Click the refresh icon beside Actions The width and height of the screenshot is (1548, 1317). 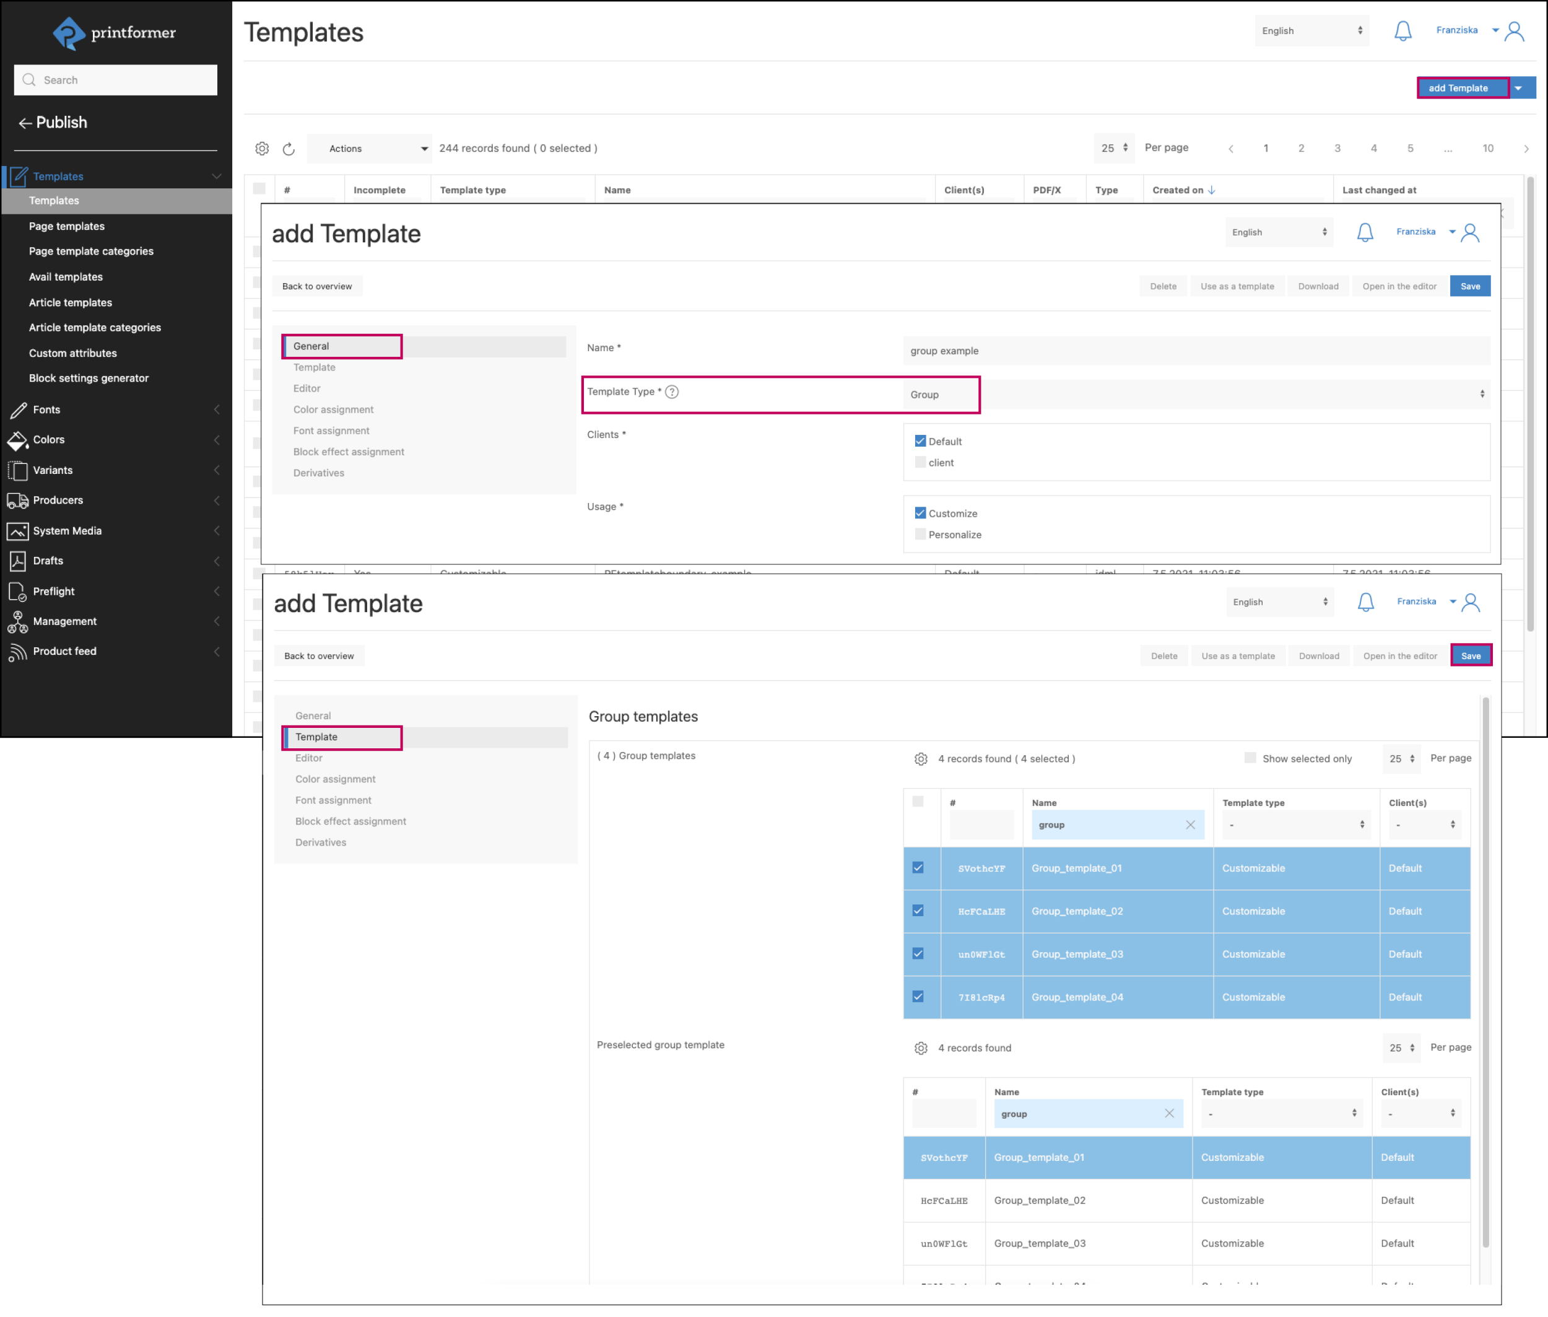point(289,149)
